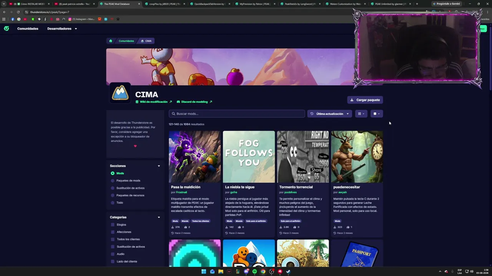Open the card size display dropdown
Screen dimensions: 492x276
(x=377, y=114)
